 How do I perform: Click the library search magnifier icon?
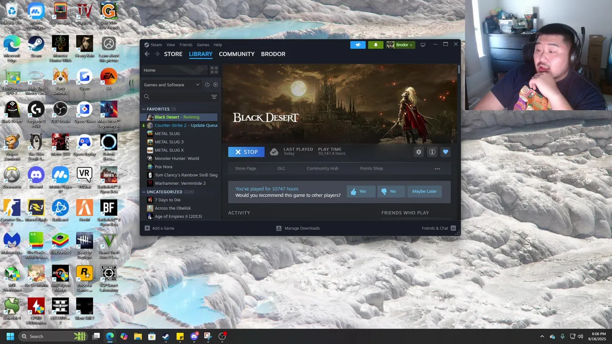click(147, 97)
